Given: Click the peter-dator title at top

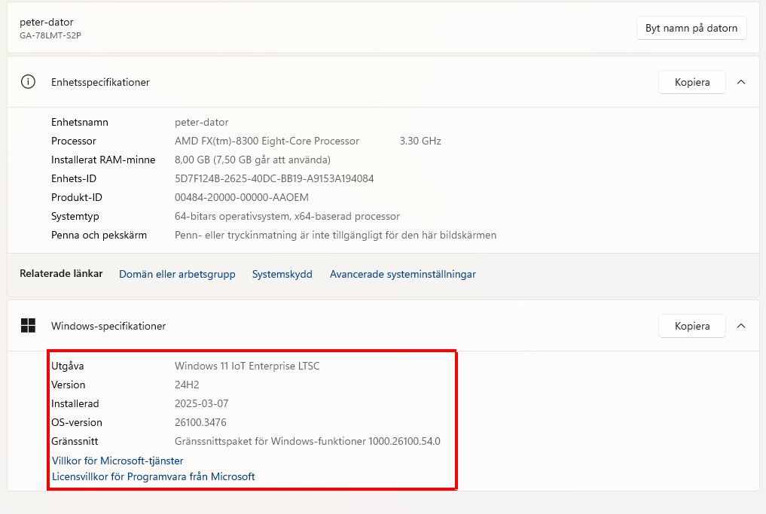Looking at the screenshot, I should (x=47, y=22).
